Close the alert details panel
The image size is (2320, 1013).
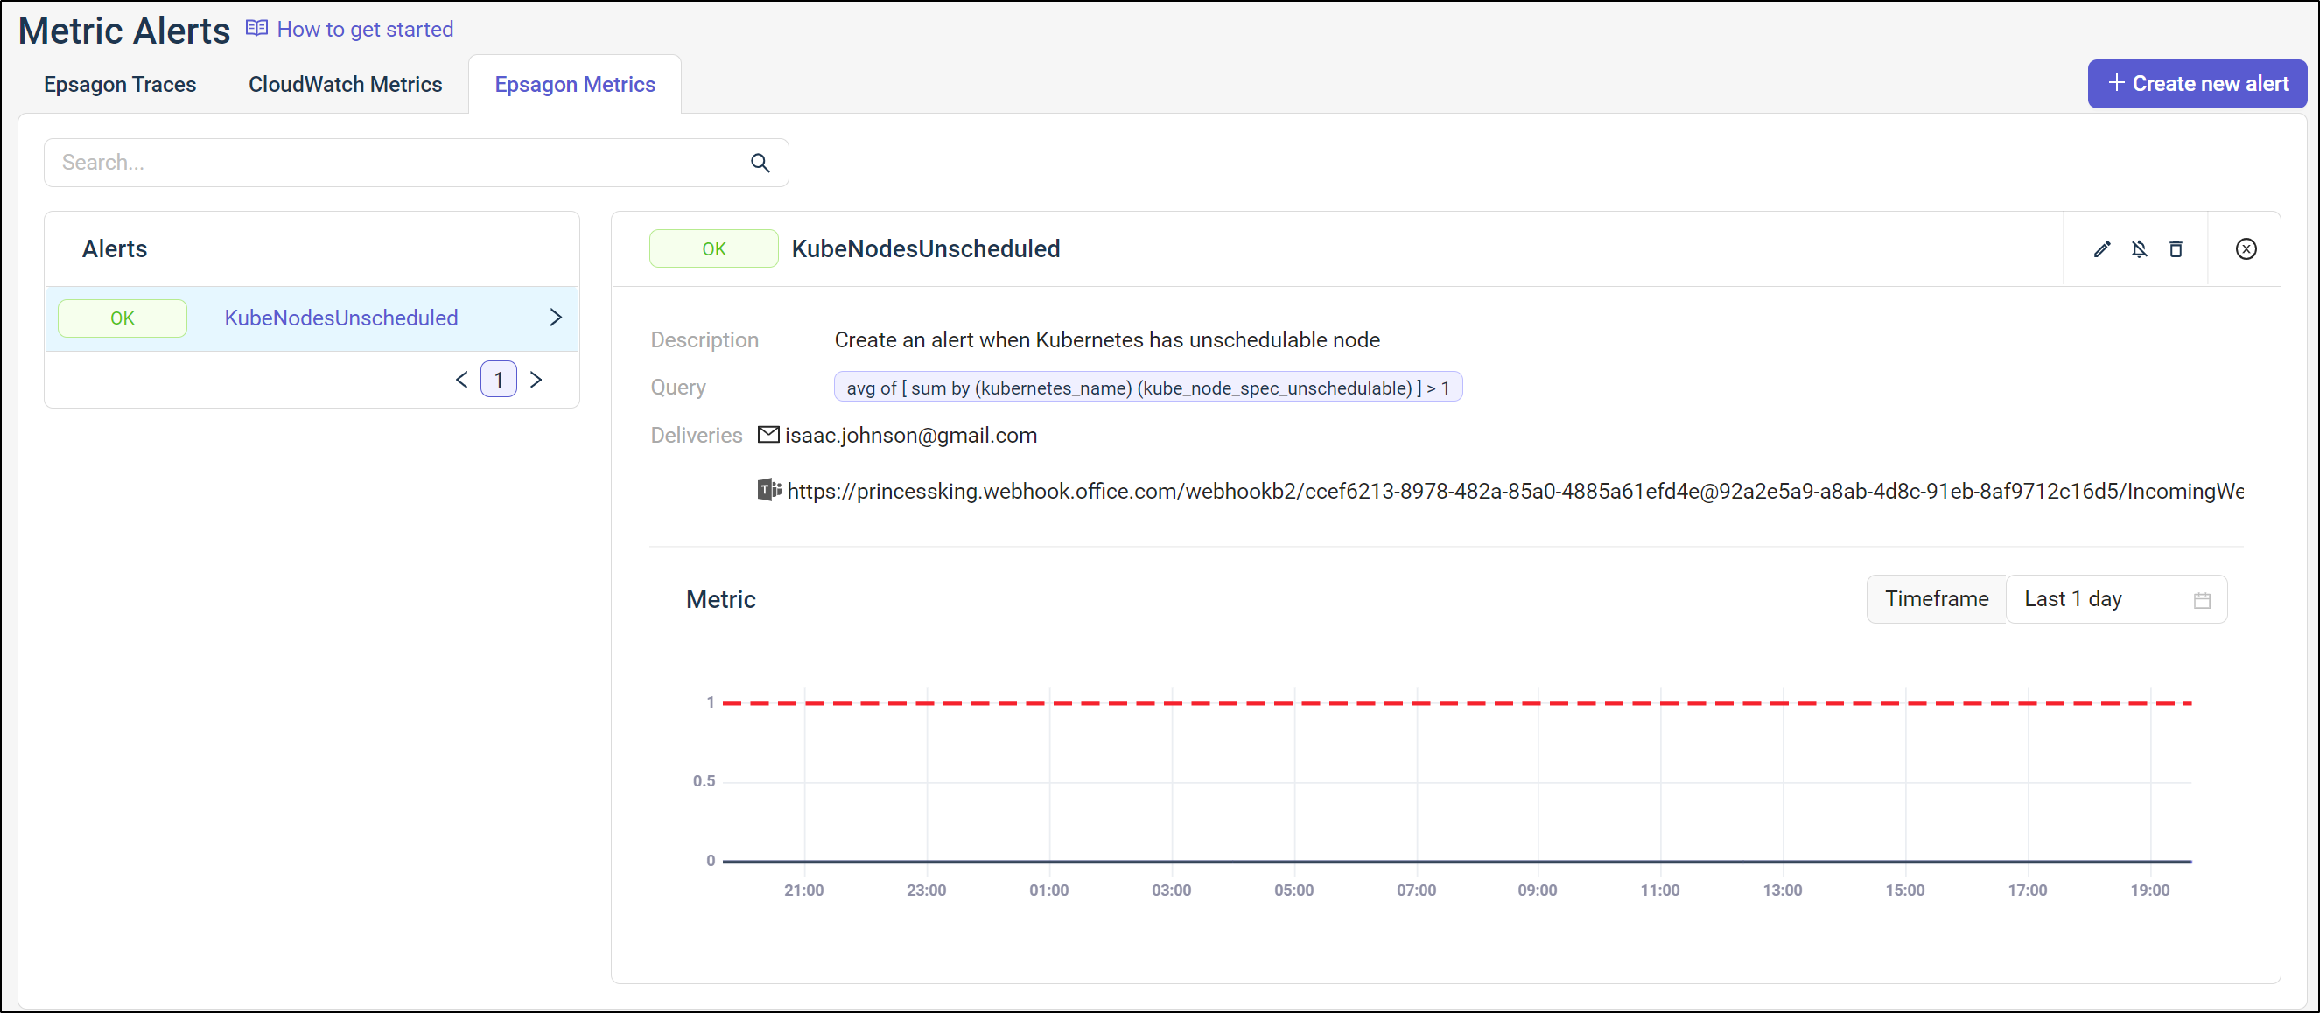(x=2246, y=249)
